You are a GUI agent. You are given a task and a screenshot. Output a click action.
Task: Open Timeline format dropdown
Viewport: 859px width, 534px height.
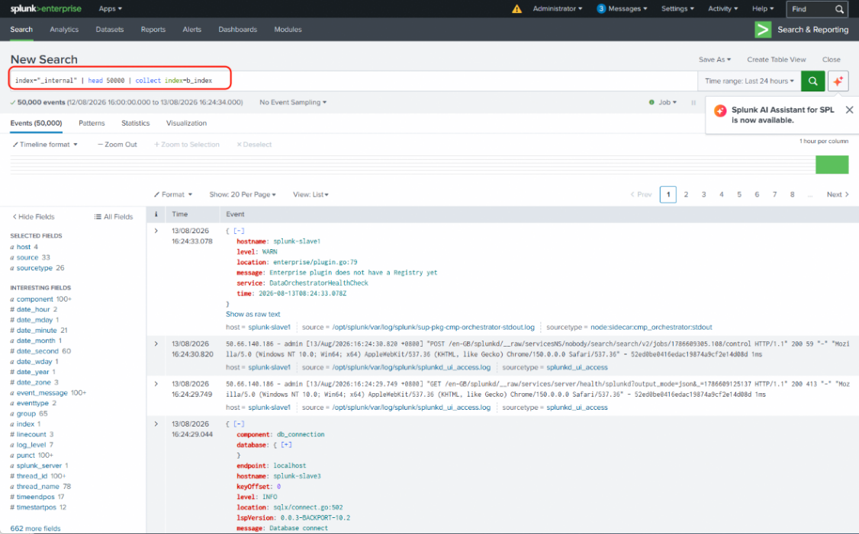[x=46, y=145]
